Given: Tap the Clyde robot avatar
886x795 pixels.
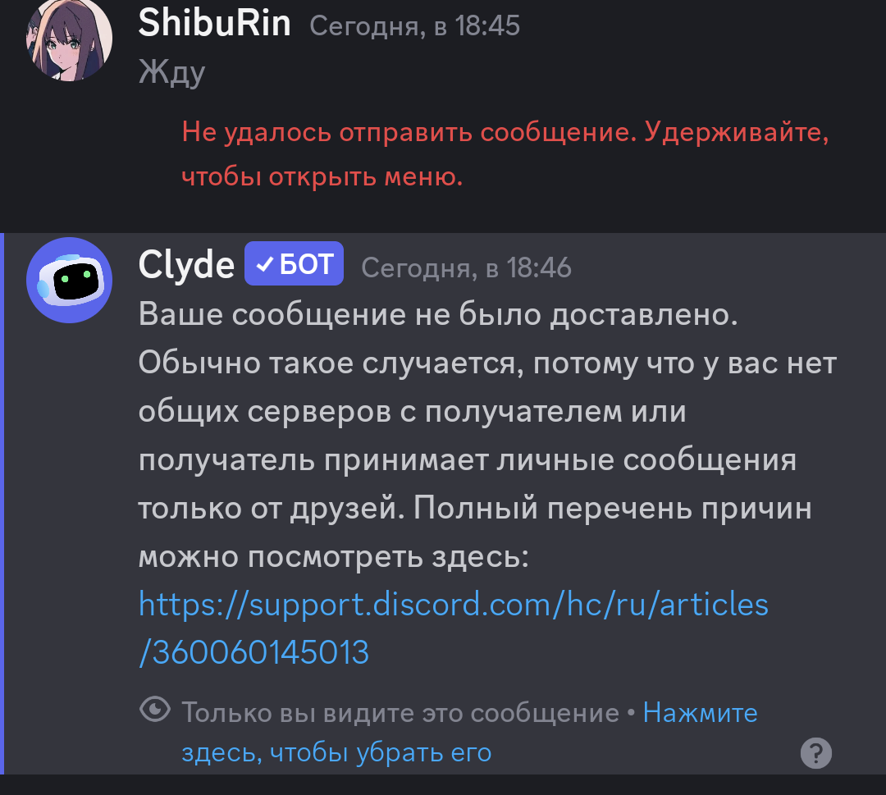Looking at the screenshot, I should 69,281.
